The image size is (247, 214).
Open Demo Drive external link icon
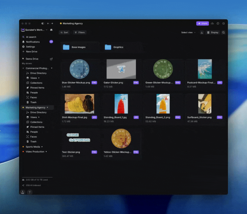pos(51,59)
